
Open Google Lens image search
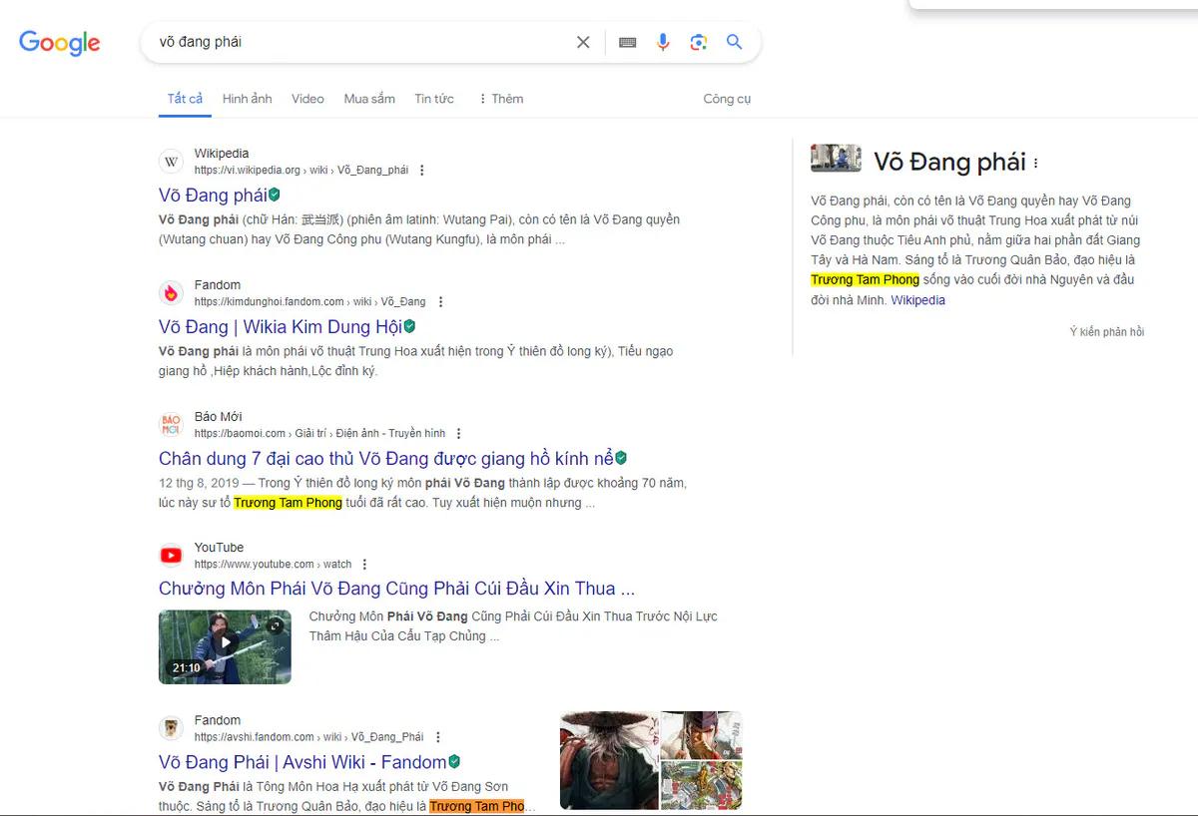coord(698,42)
